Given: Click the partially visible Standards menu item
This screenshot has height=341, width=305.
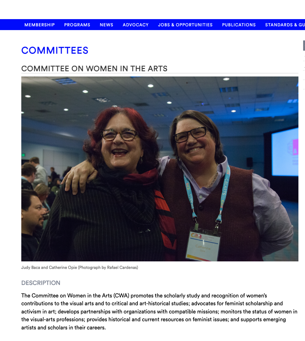Looking at the screenshot, I should tap(285, 25).
